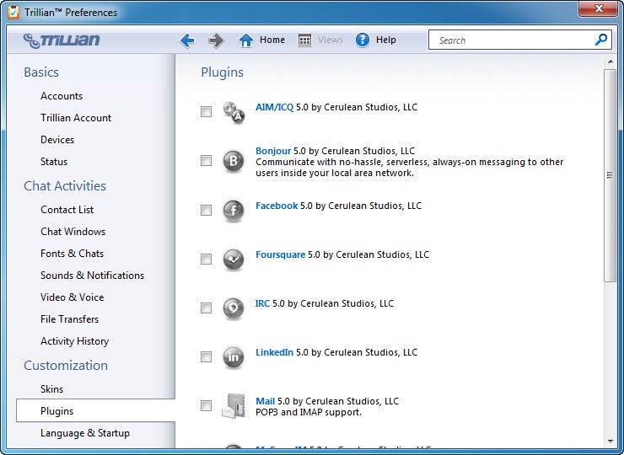624x455 pixels.
Task: Click the Views grid icon
Action: coord(304,40)
